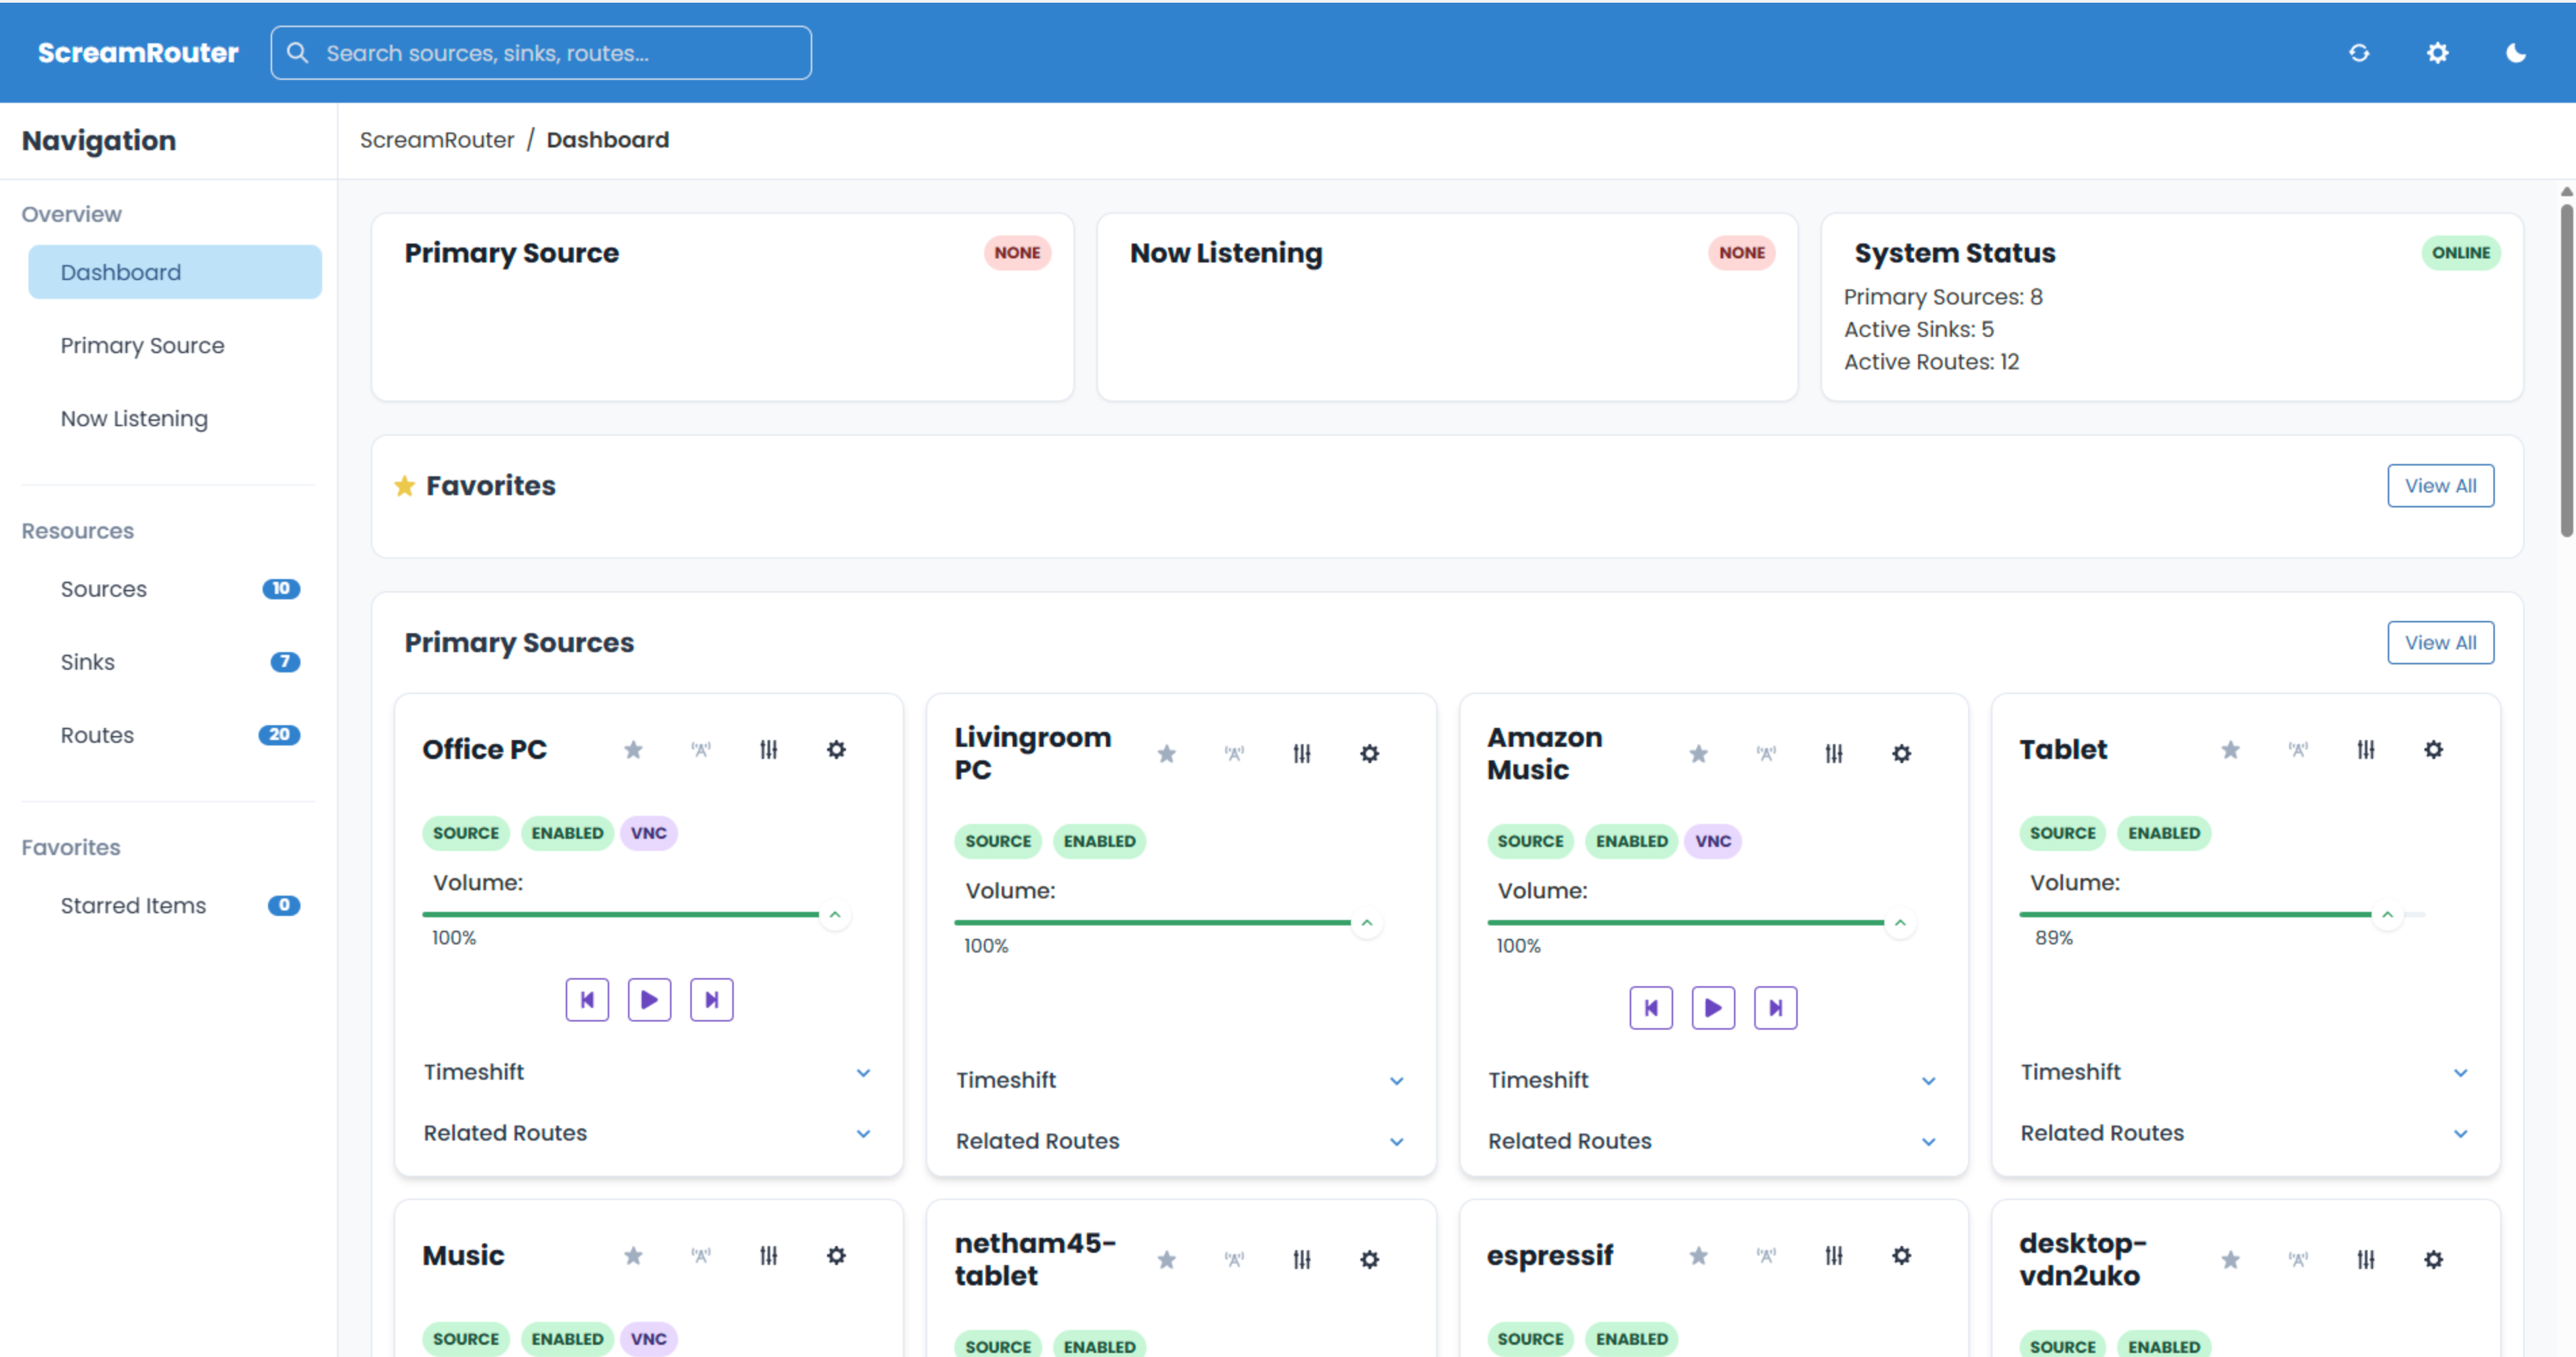The height and width of the screenshot is (1357, 2576).
Task: Click refresh icon in top header bar
Action: (x=2359, y=53)
